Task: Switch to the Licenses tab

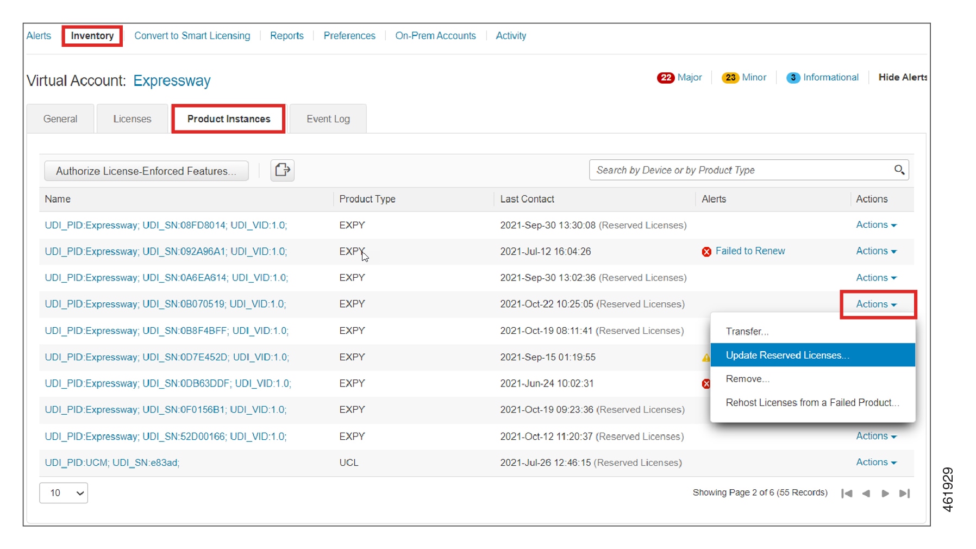Action: [x=132, y=119]
